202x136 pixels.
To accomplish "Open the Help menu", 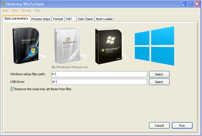I will [38, 10].
